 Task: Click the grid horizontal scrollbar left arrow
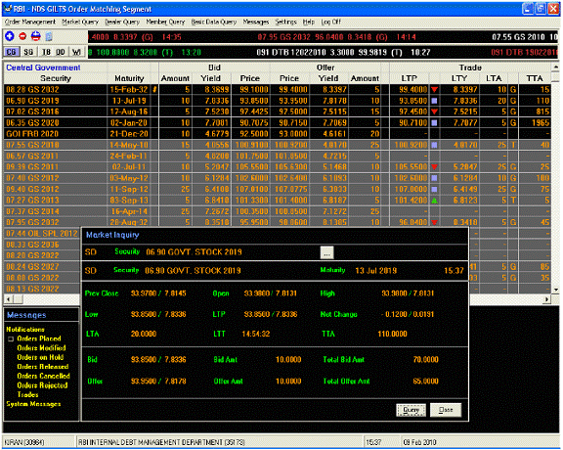(9, 299)
